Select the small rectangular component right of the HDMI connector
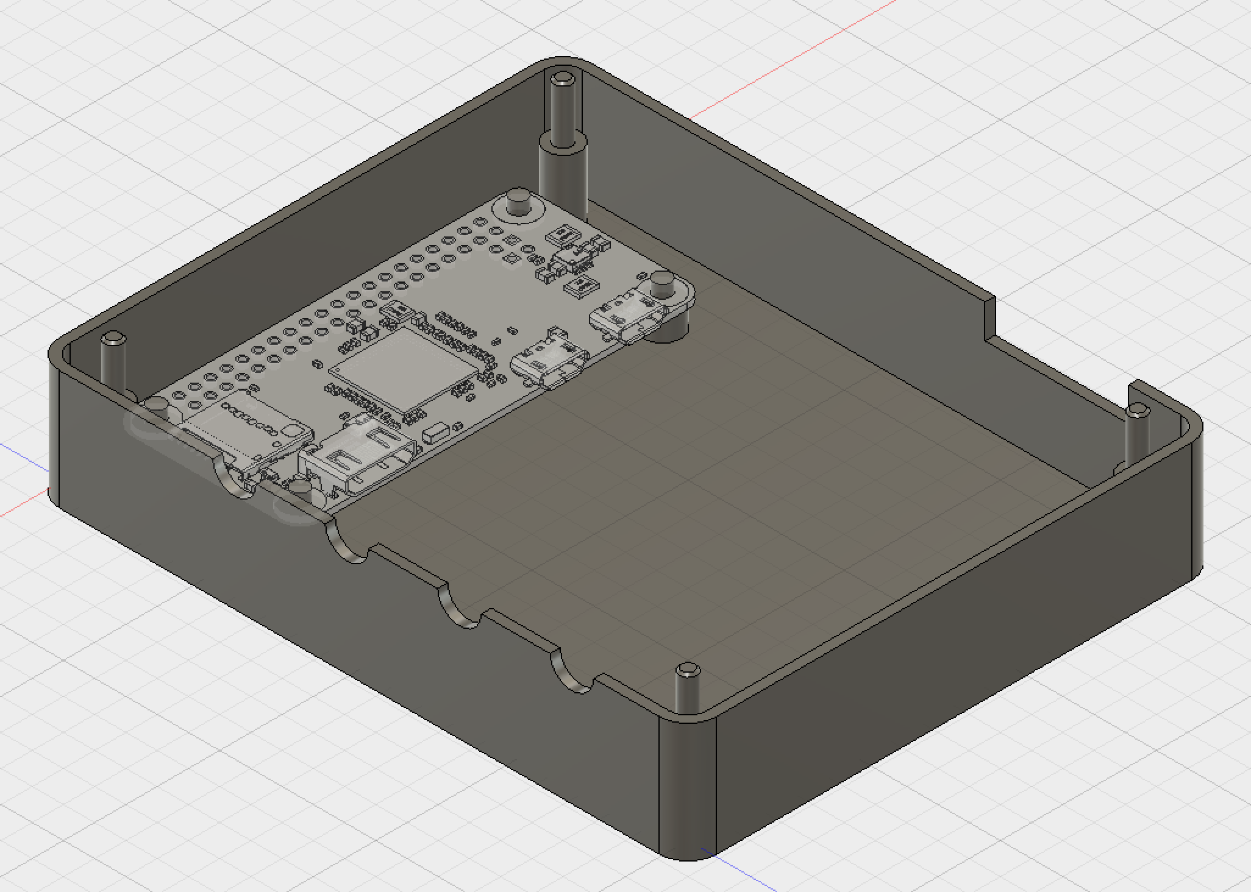 point(436,433)
